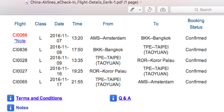Click the Booking Status column header
224x112 pixels.
[196, 24]
